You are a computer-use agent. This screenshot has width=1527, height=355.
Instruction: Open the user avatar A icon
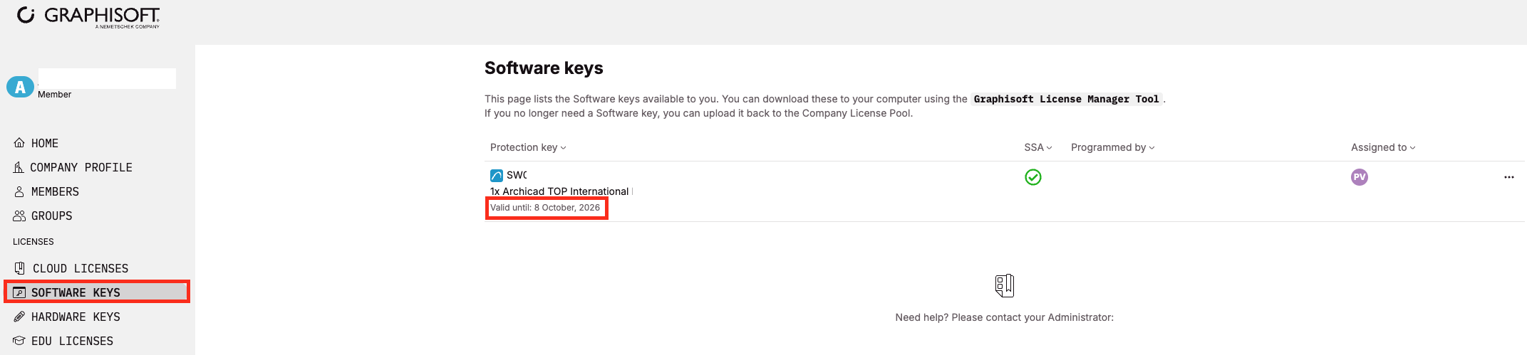[20, 87]
